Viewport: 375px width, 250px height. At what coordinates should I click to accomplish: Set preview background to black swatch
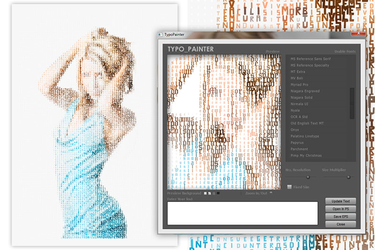tap(218, 193)
